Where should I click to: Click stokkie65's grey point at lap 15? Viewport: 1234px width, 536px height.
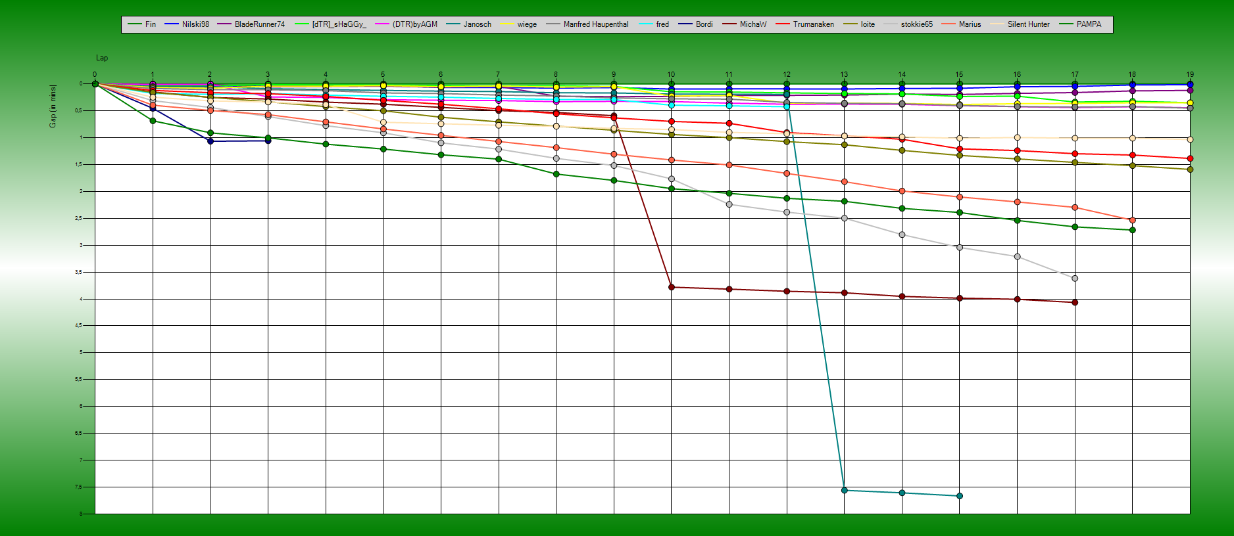pyautogui.click(x=960, y=248)
